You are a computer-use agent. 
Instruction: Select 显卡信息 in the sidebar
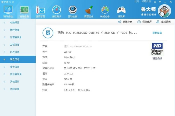[x=18, y=67]
